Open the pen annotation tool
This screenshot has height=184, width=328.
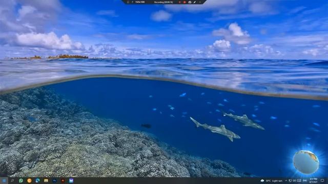coord(195,2)
